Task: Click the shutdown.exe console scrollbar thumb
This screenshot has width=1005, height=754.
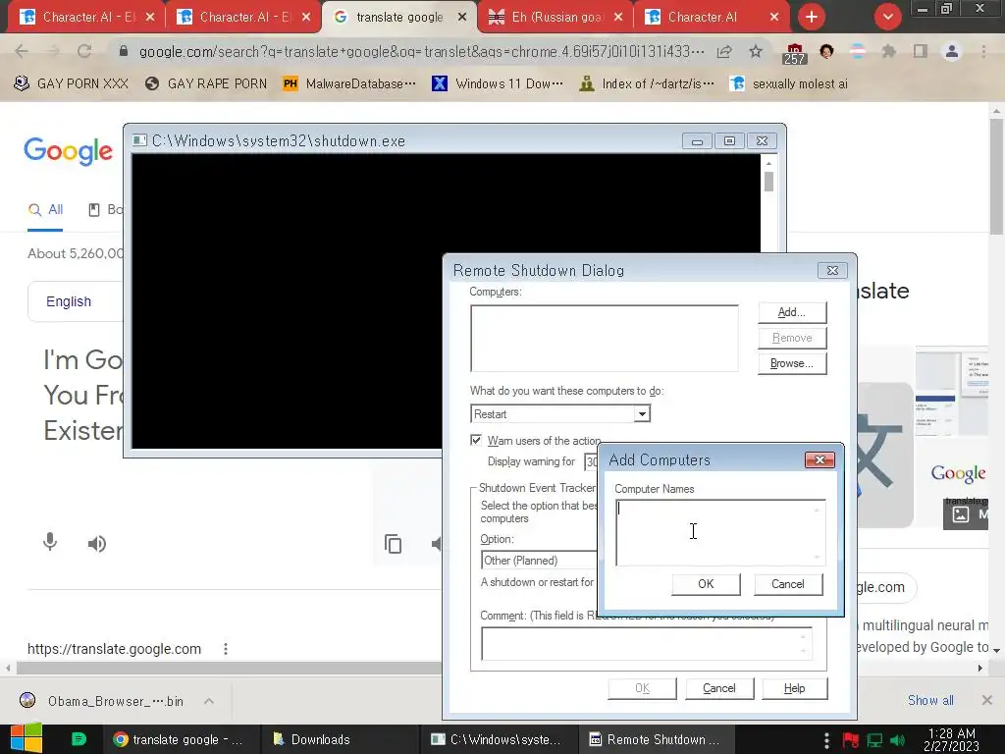Action: coord(768,182)
